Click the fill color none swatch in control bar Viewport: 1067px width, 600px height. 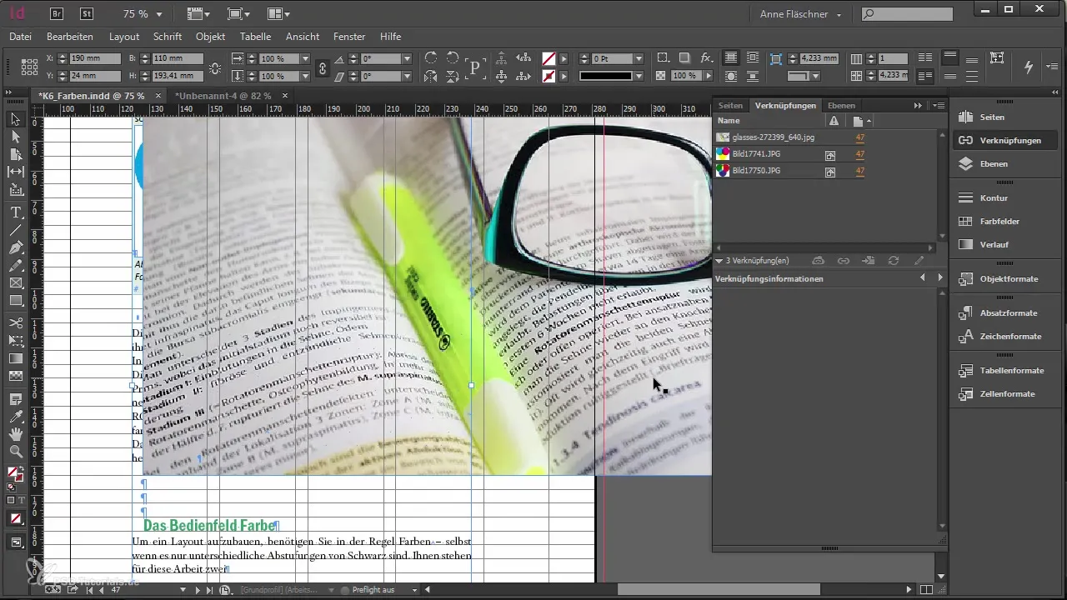tap(549, 59)
